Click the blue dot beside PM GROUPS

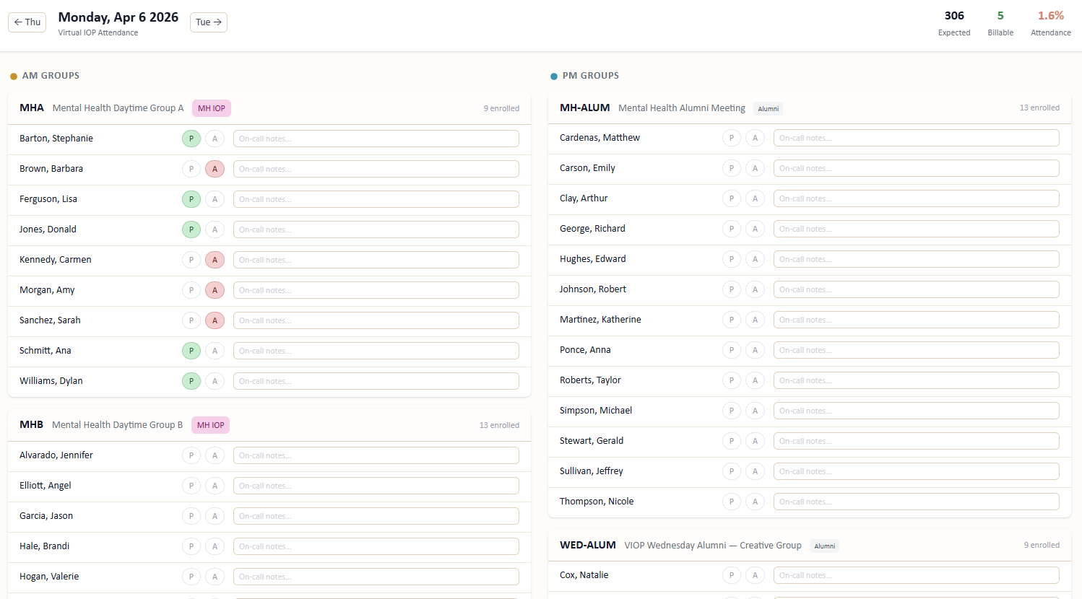pos(553,75)
